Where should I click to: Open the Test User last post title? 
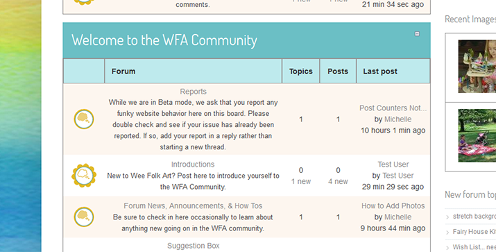click(393, 165)
